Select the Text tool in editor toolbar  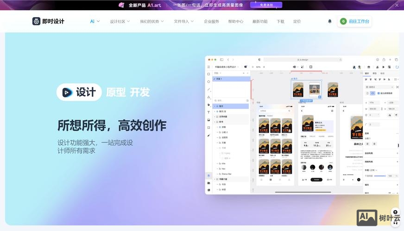coord(208,112)
